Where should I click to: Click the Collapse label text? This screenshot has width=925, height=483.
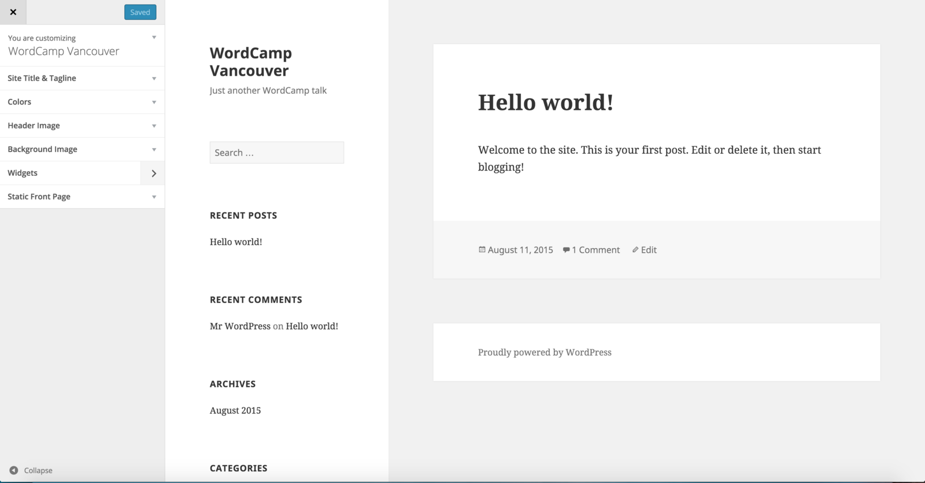click(x=38, y=470)
